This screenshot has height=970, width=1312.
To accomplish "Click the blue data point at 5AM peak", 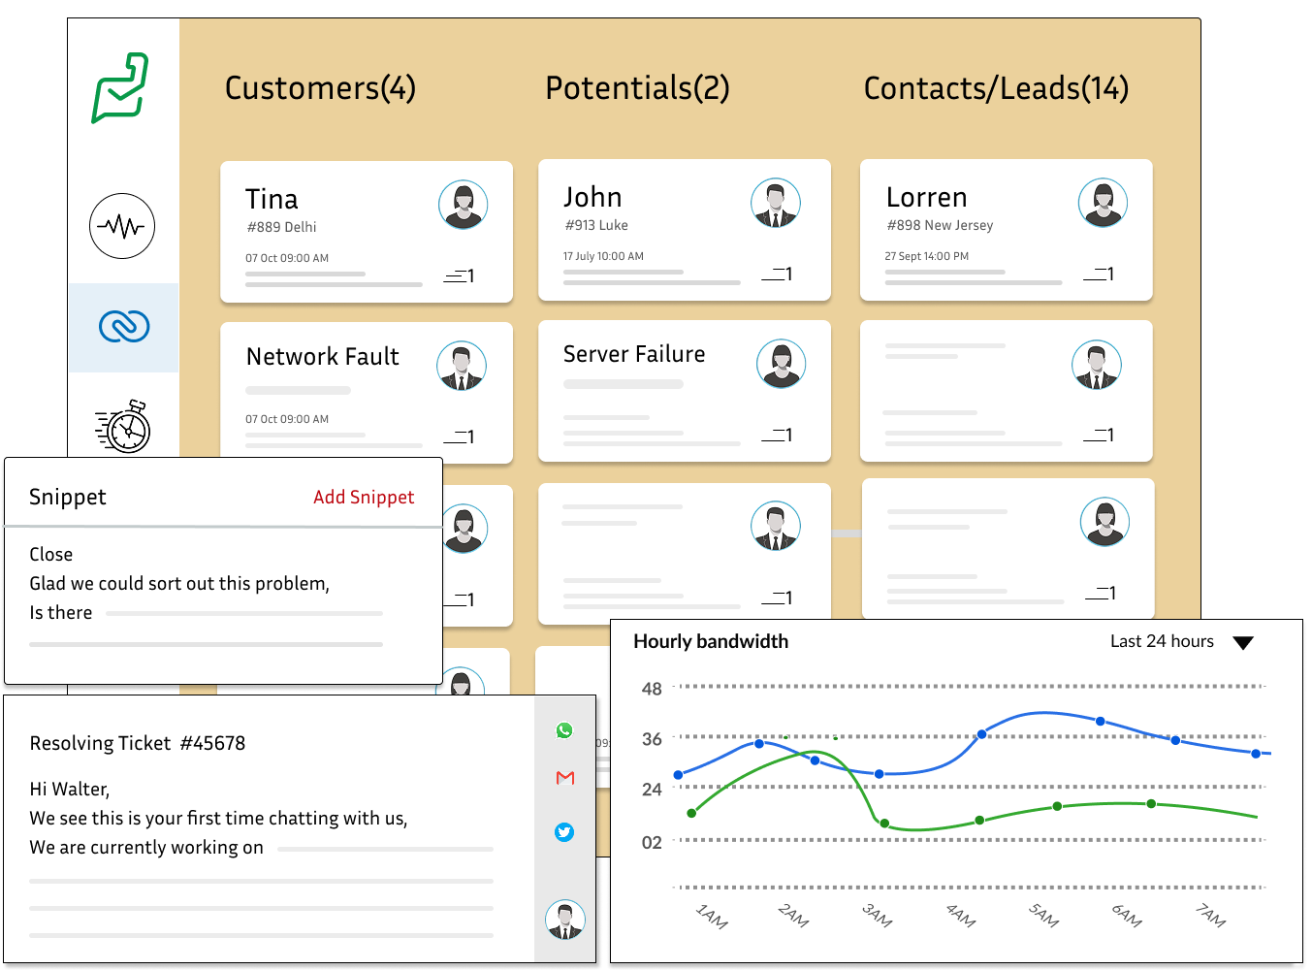I will click(1100, 721).
